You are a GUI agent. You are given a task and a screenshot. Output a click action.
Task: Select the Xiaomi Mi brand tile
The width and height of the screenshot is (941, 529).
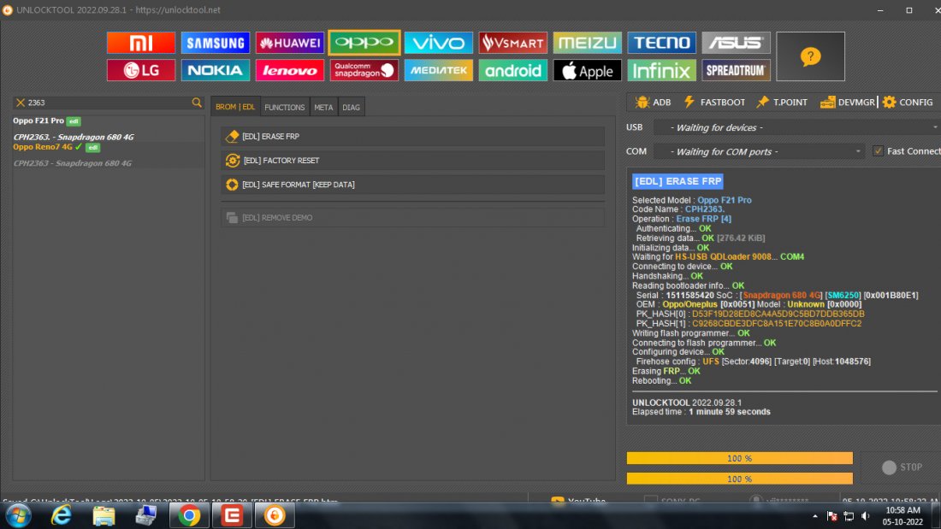(x=141, y=43)
